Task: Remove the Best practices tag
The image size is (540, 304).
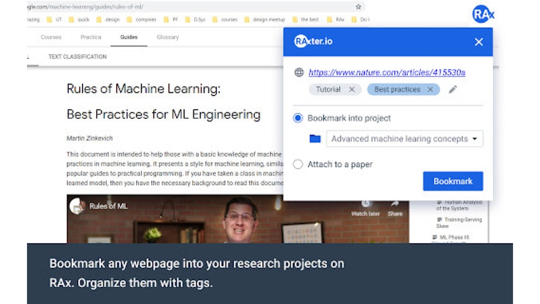Action: tap(430, 90)
